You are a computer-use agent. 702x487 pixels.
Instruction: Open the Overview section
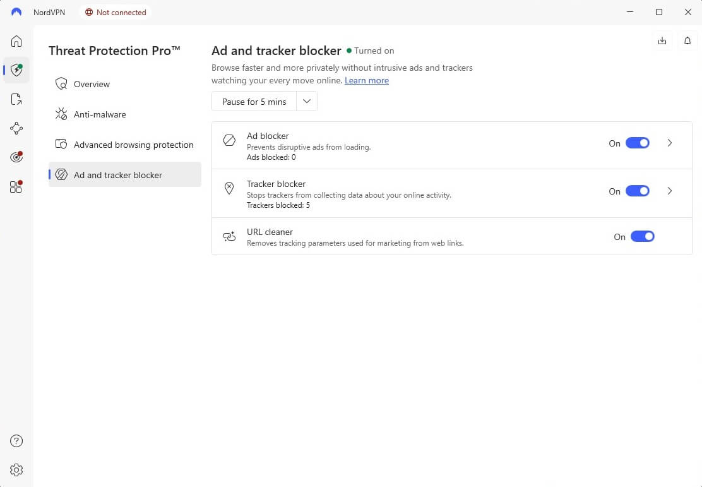(92, 84)
